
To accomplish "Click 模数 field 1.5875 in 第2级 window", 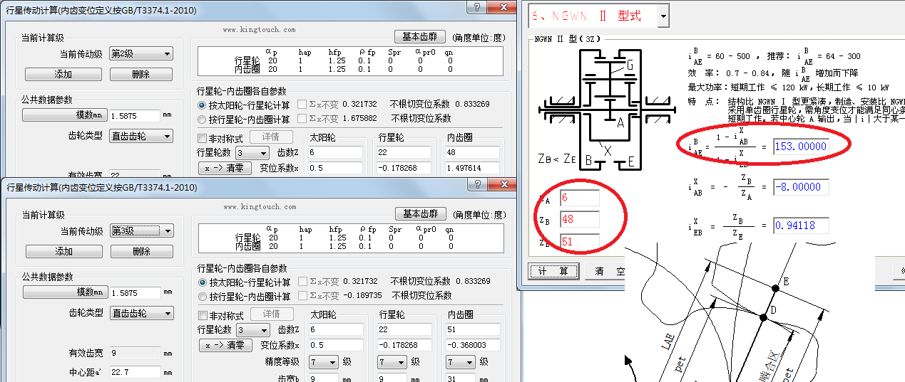I will tap(135, 115).
